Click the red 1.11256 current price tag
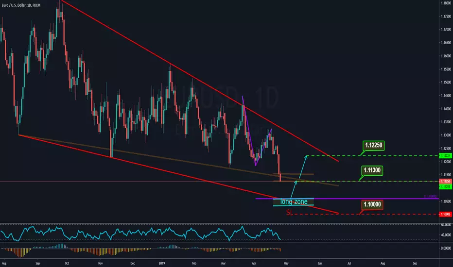Viewport: 453px width, 267px height. pyautogui.click(x=445, y=181)
